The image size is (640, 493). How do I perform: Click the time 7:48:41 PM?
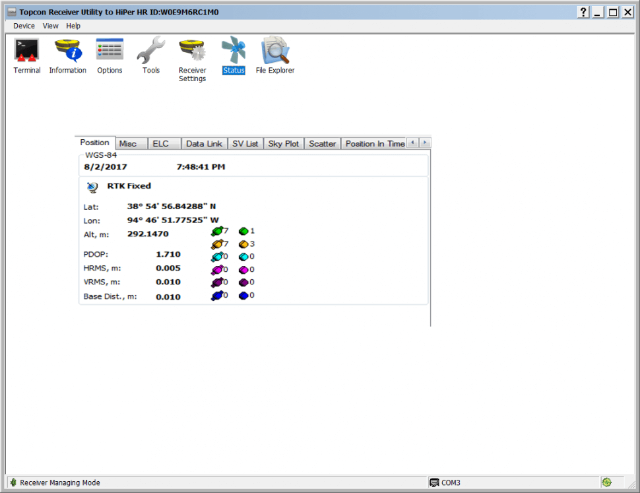point(201,167)
